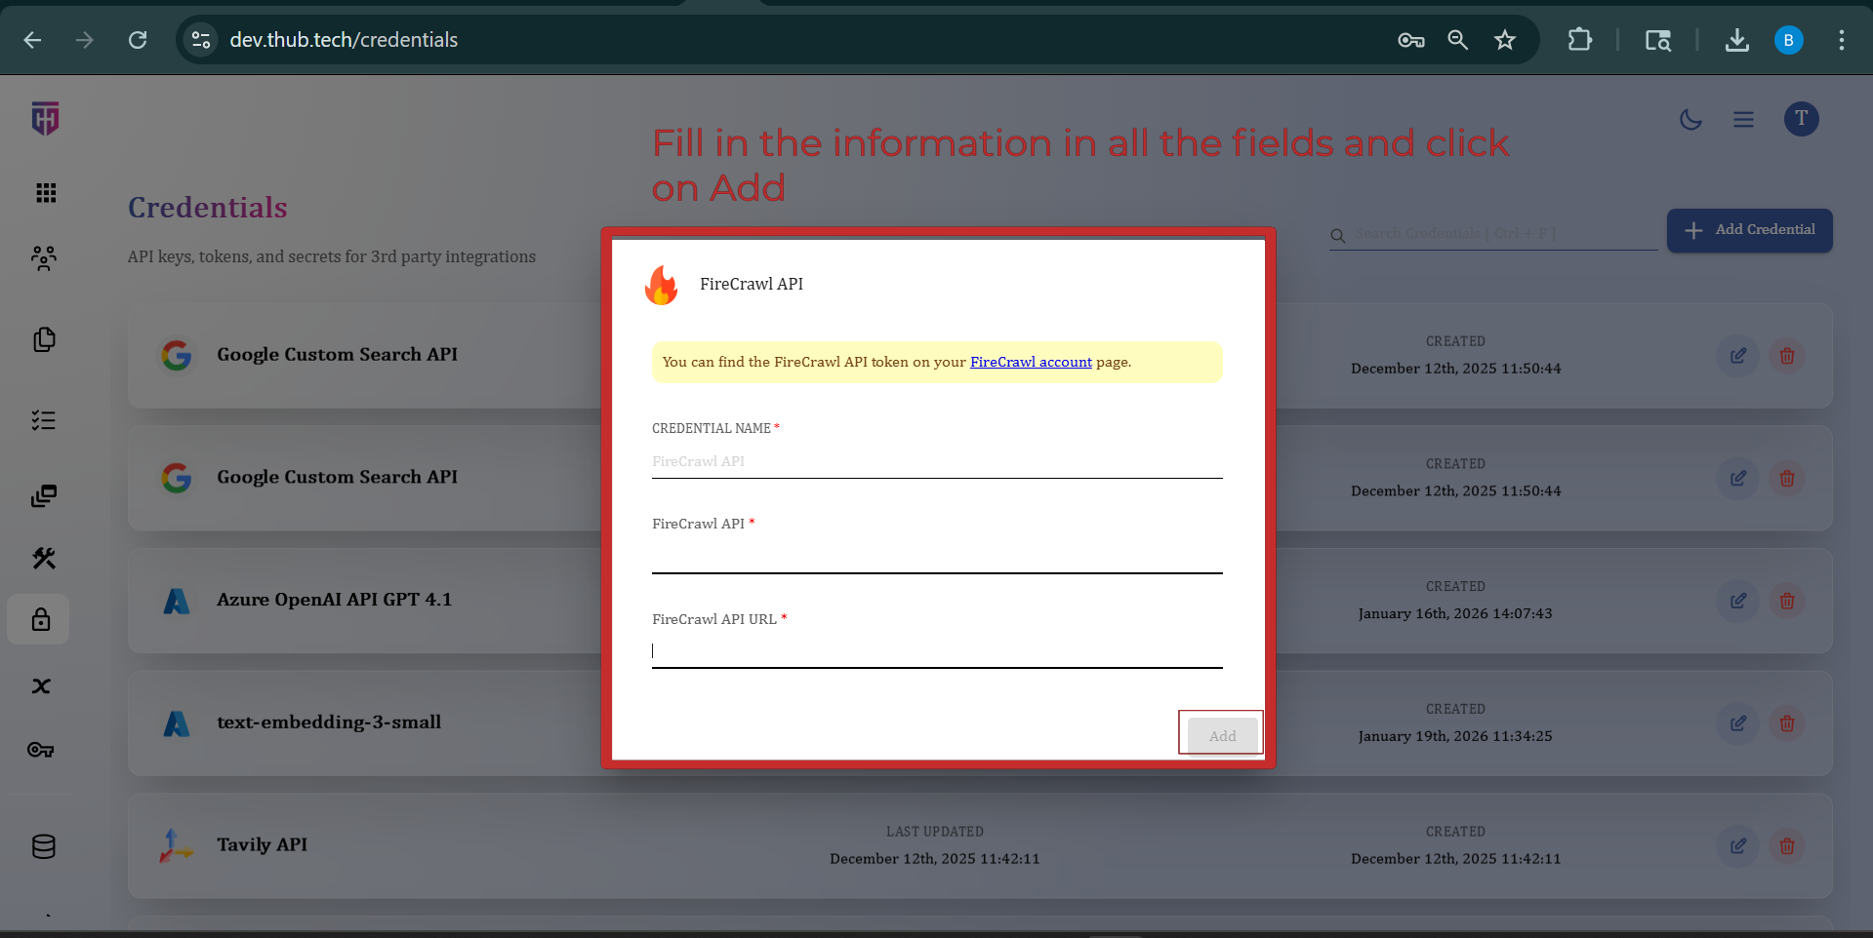Click the Add Credential button
Image resolution: width=1873 pixels, height=938 pixels.
click(x=1749, y=230)
